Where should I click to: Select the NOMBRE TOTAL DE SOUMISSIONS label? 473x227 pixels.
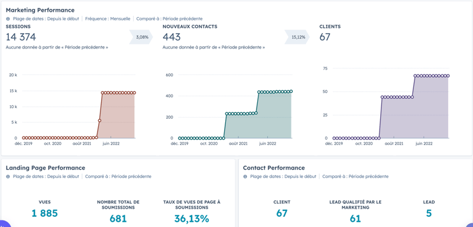[118, 205]
